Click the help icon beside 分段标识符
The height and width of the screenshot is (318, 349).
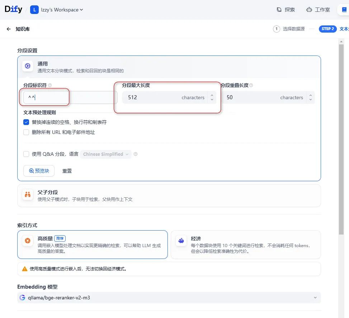[x=50, y=85]
